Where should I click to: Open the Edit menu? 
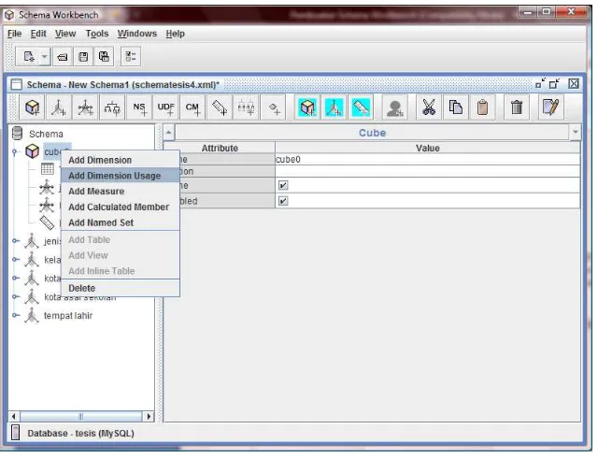tap(38, 34)
